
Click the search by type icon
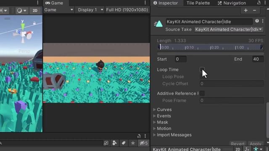[x=114, y=143]
